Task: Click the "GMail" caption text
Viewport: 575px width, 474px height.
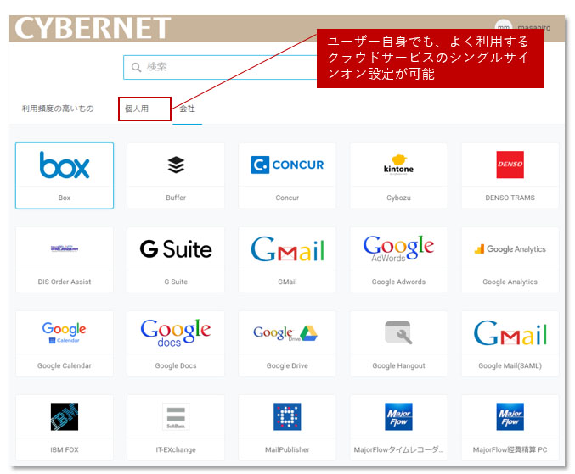Action: point(287,282)
